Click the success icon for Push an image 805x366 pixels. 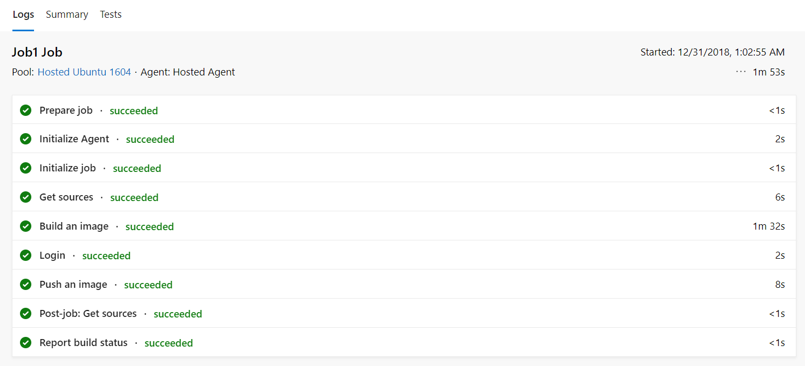(25, 285)
